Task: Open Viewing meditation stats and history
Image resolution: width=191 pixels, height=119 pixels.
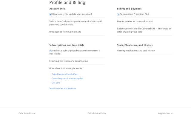Action: click(x=136, y=51)
